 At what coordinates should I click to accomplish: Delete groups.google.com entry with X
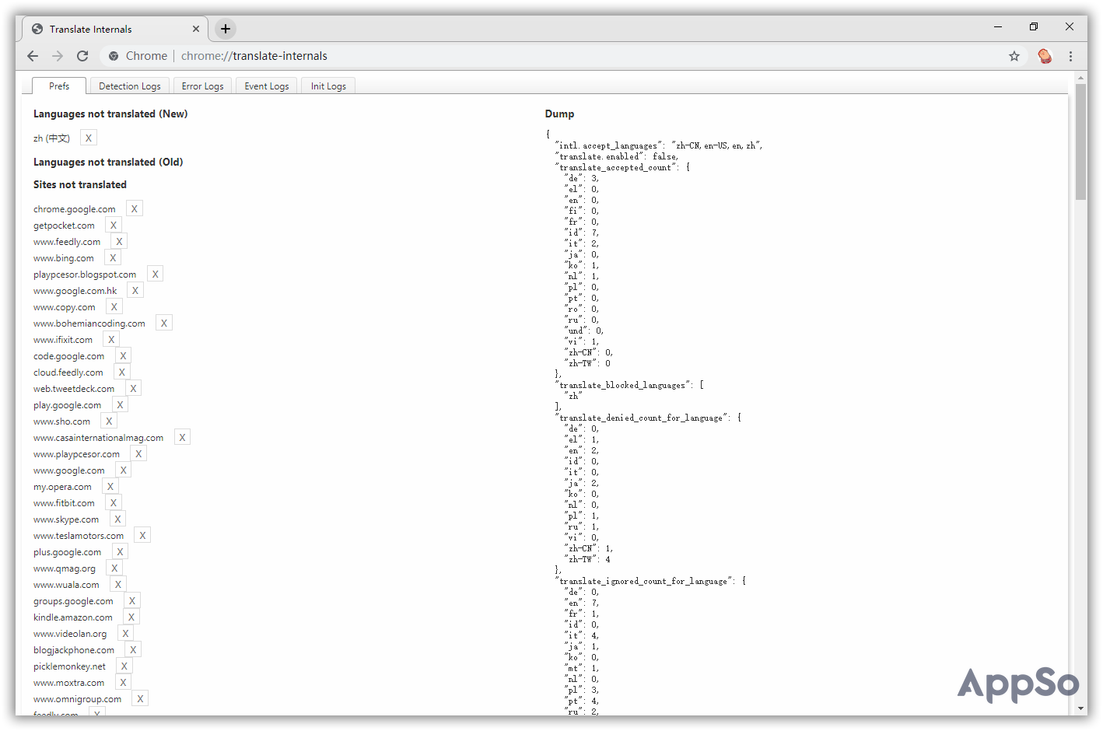(x=132, y=601)
